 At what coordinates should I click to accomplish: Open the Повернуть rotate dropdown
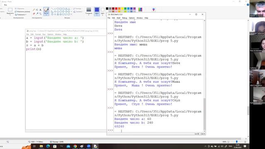point(20,15)
